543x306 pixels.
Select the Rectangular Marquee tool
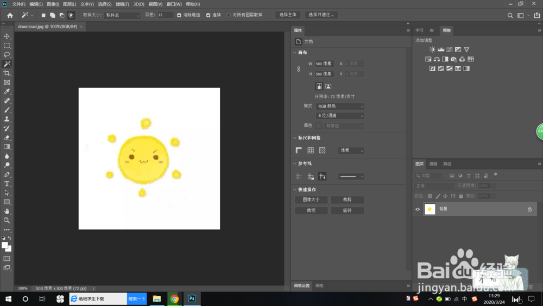(7, 46)
